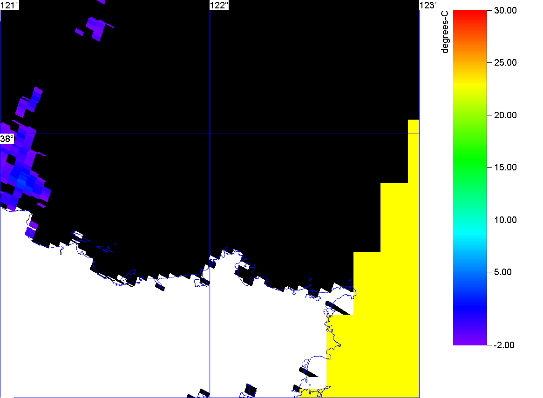The width and height of the screenshot is (543, 398).
Task: Click the purple patch at map top
Action: [x=97, y=27]
